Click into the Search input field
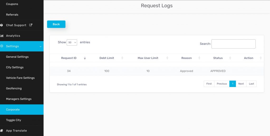 pos(233,44)
